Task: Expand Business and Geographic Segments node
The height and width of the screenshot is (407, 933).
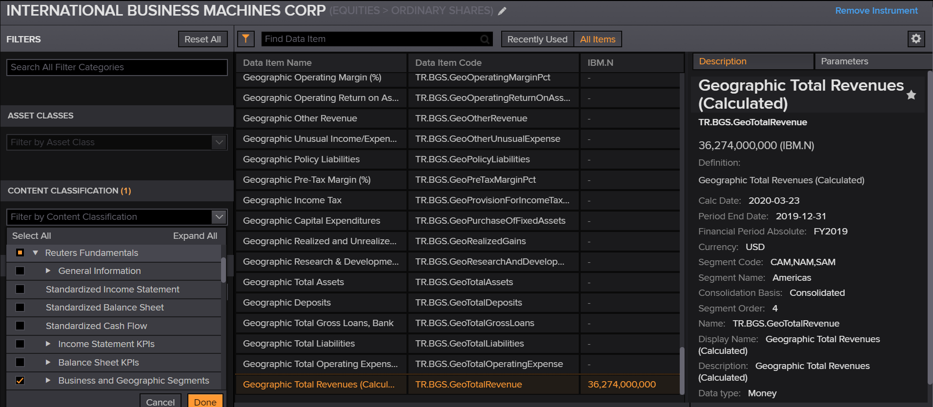Action: (48, 380)
